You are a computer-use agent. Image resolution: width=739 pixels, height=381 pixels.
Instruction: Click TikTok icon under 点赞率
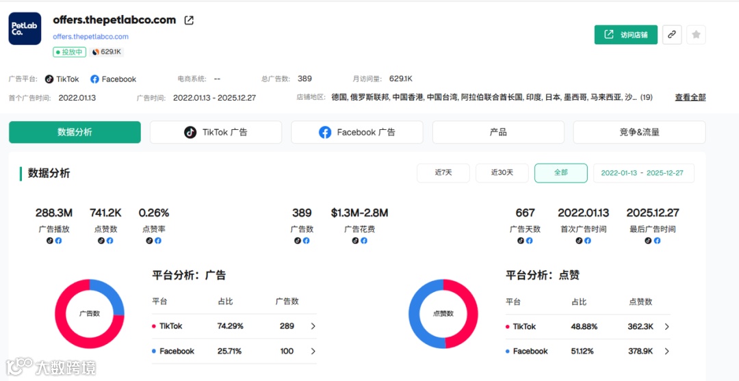click(149, 241)
